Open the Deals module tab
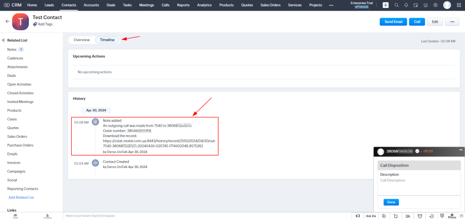This screenshot has width=465, height=219. pos(111,5)
